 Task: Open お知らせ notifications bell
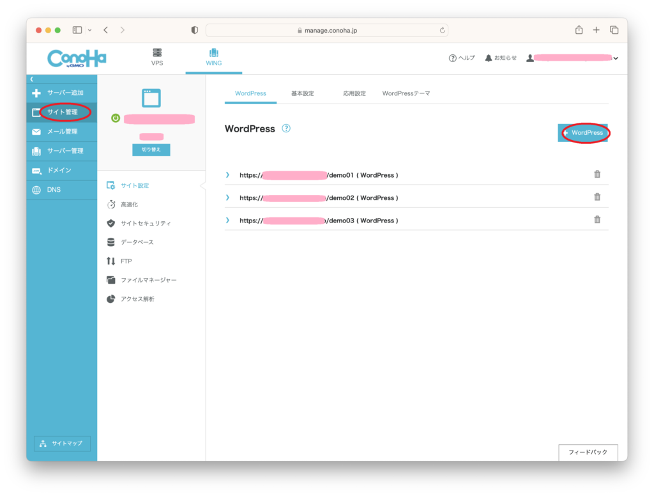pyautogui.click(x=501, y=58)
